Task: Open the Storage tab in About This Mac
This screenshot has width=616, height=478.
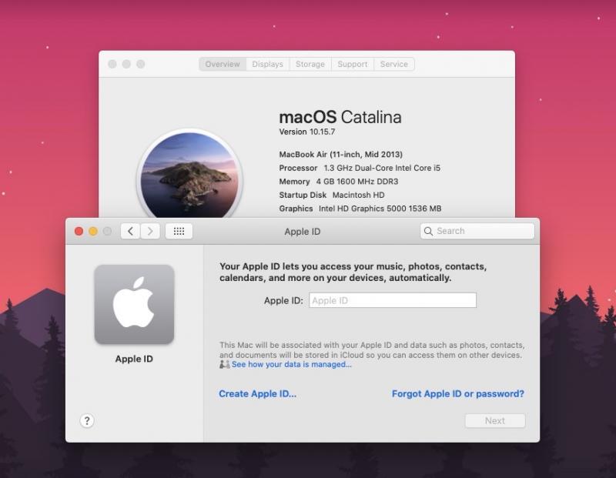Action: coord(310,64)
